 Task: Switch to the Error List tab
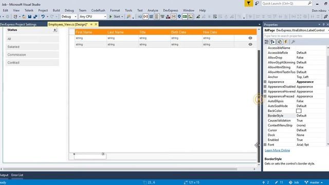click(x=17, y=175)
